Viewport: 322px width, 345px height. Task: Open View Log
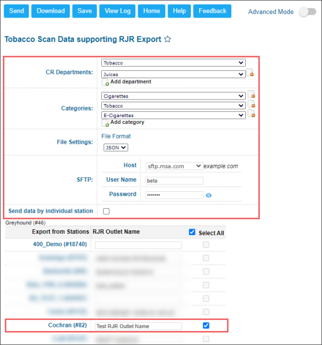pos(118,11)
